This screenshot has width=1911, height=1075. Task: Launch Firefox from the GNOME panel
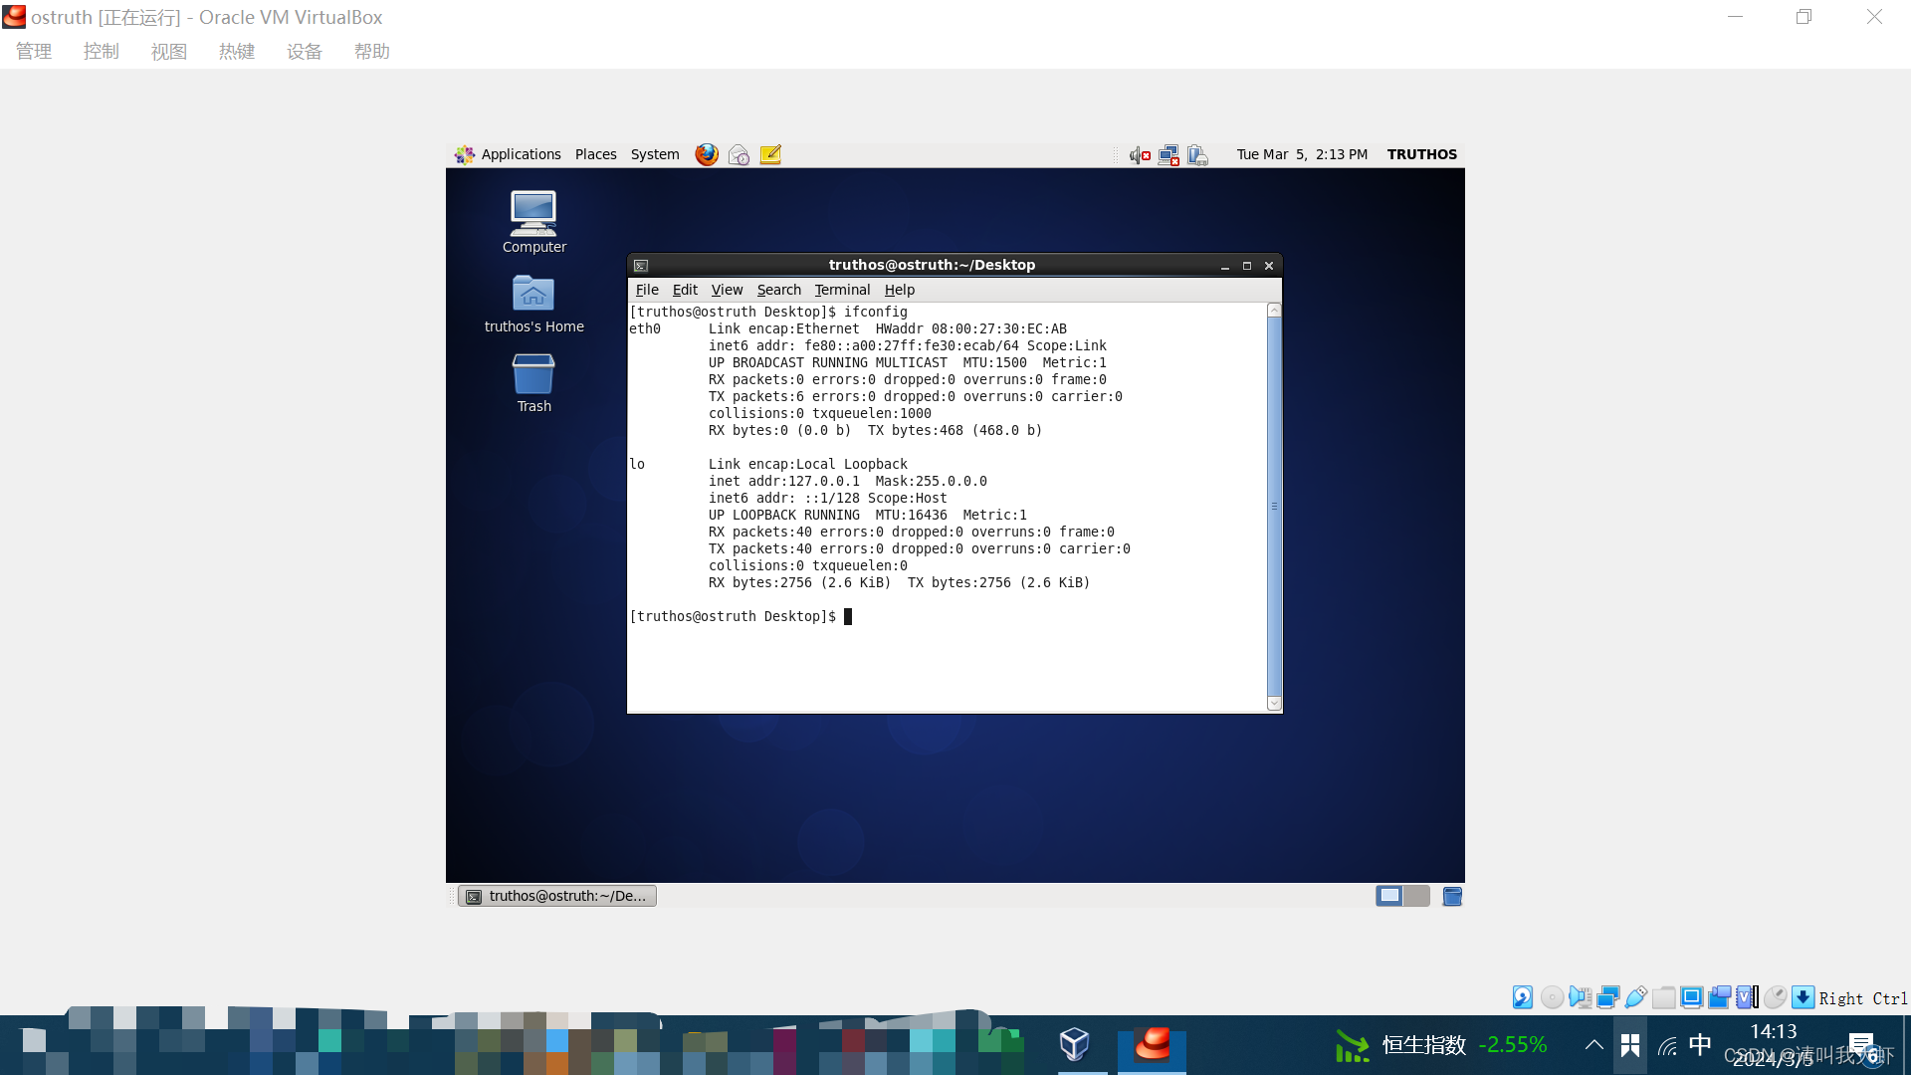coord(707,154)
